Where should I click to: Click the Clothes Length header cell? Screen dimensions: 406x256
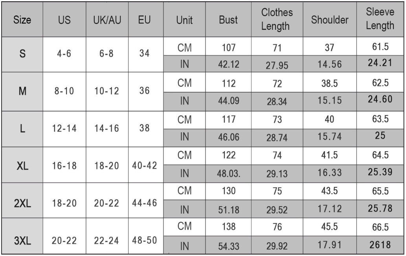coord(277,20)
